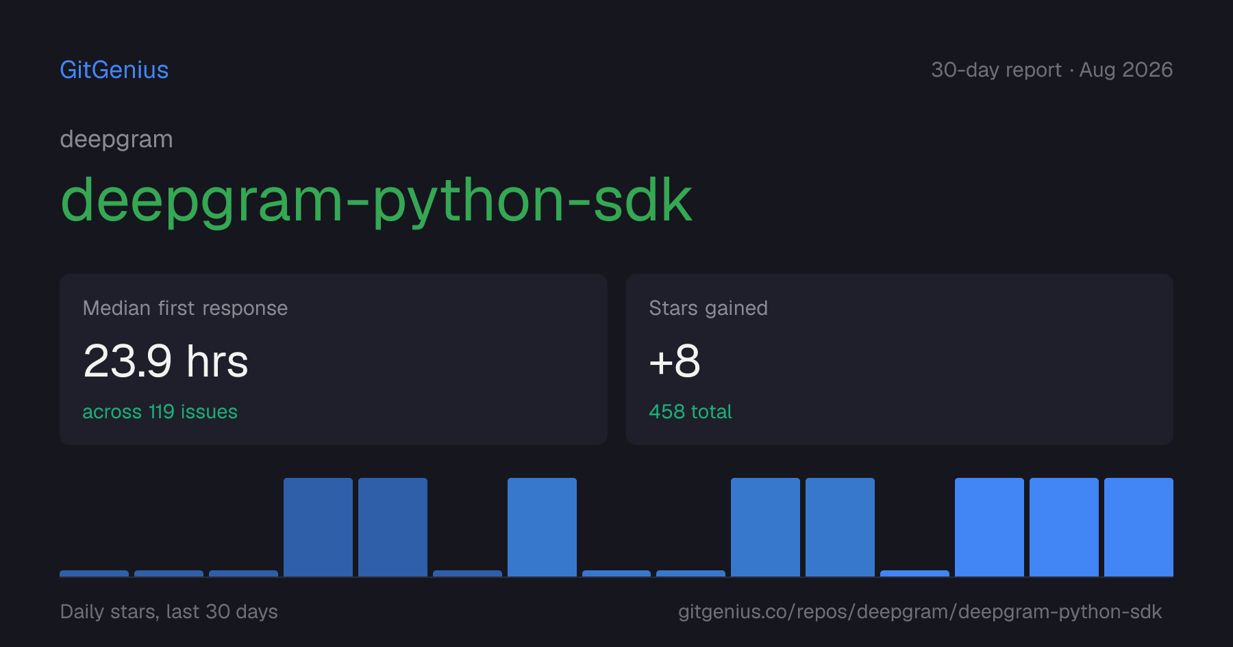
Task: Select the '30-day report · Aug 2026' label
Action: click(1051, 70)
